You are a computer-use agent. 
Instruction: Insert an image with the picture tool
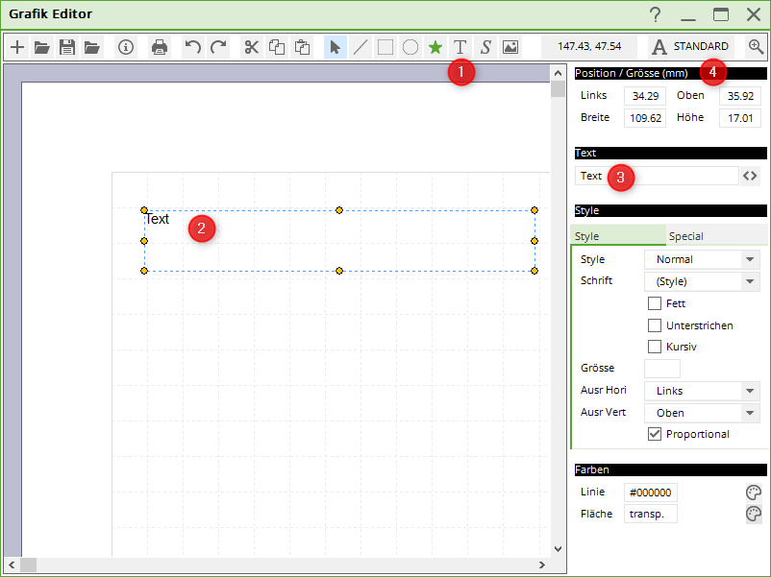pos(510,47)
